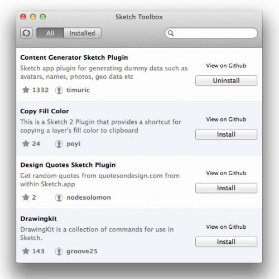Switch to the All tab
This screenshot has width=279, height=279.
pos(50,33)
